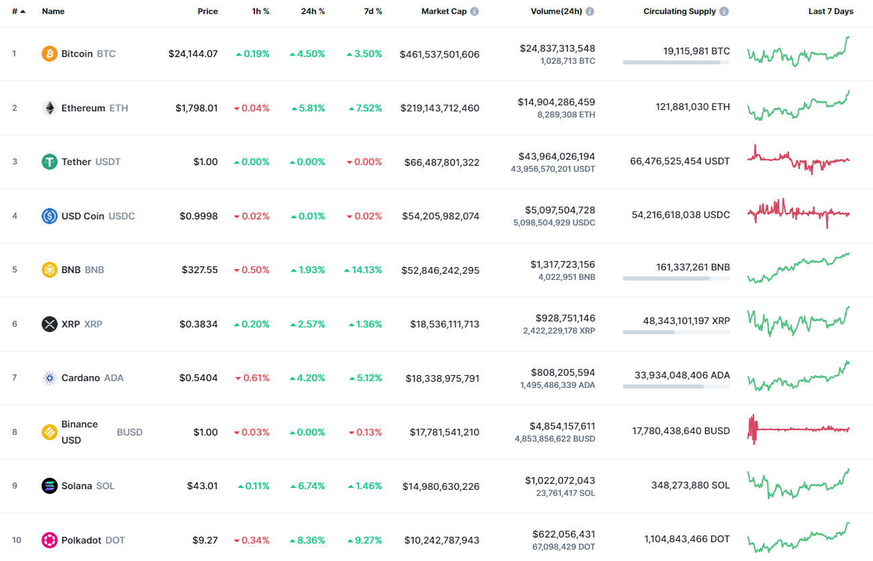Image resolution: width=873 pixels, height=561 pixels.
Task: Open the Circulating Supply info tooltip
Action: click(724, 11)
